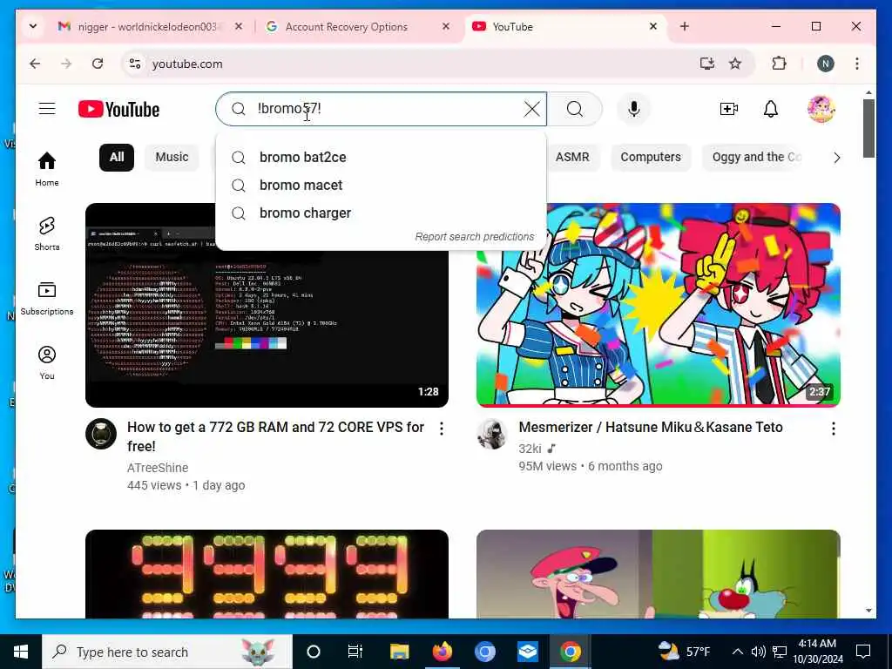Image resolution: width=892 pixels, height=669 pixels.
Task: Visit the ATreeShine channel name
Action: click(158, 468)
